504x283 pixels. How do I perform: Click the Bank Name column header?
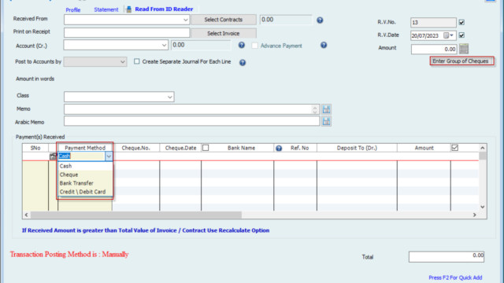[x=242, y=148]
